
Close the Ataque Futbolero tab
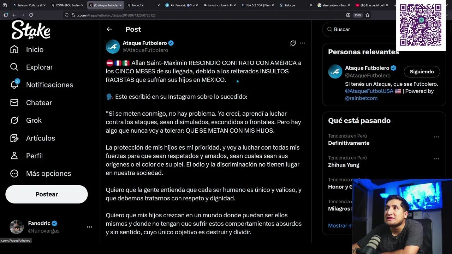coord(120,5)
